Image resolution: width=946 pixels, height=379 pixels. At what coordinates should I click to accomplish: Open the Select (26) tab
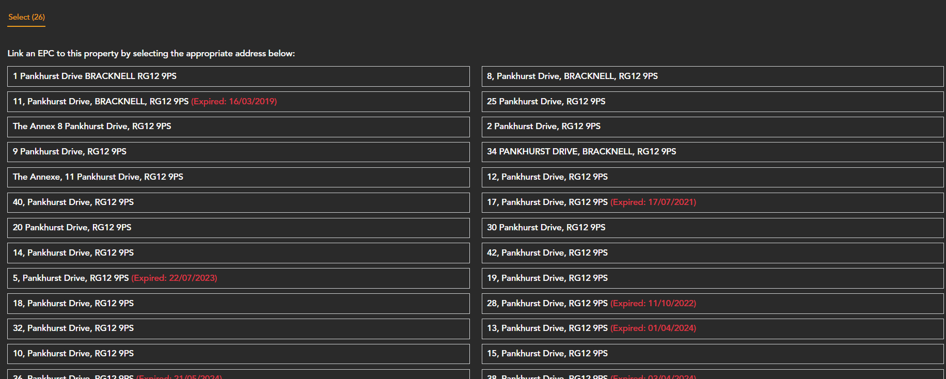pyautogui.click(x=26, y=17)
